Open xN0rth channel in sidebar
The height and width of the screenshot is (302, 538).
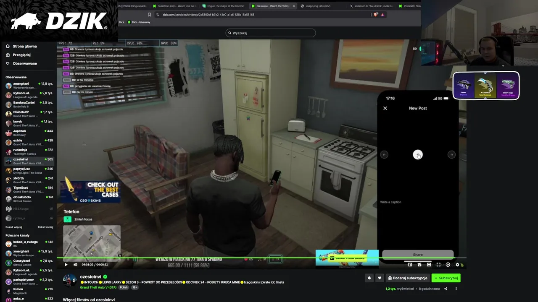[29, 180]
